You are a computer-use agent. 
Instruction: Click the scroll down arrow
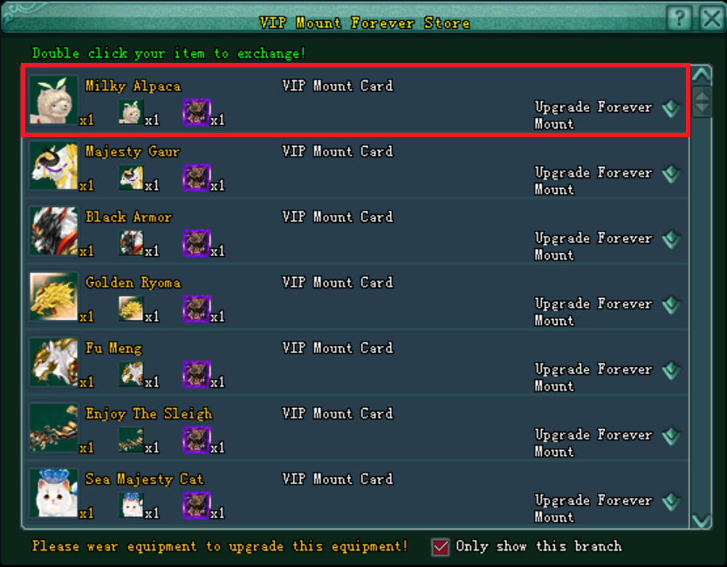(x=702, y=520)
